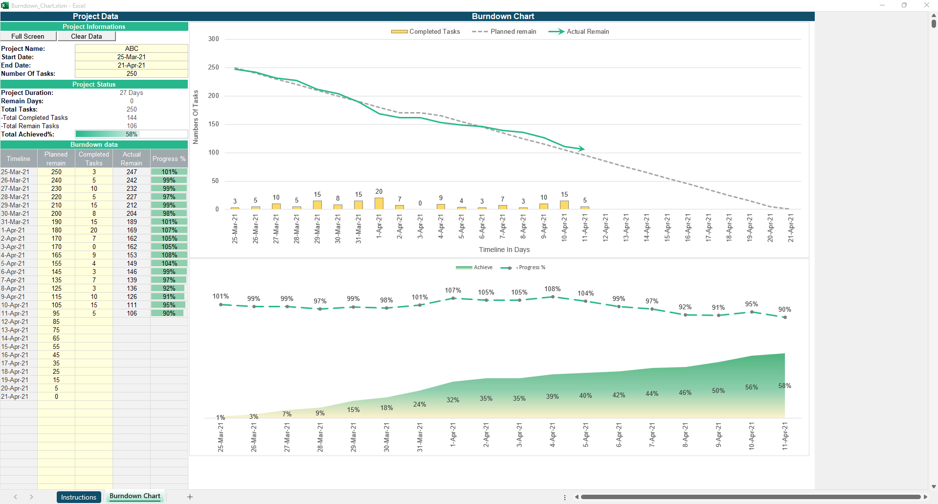This screenshot has width=938, height=504.
Task: Click the previous sheet navigation arrow
Action: 16,497
